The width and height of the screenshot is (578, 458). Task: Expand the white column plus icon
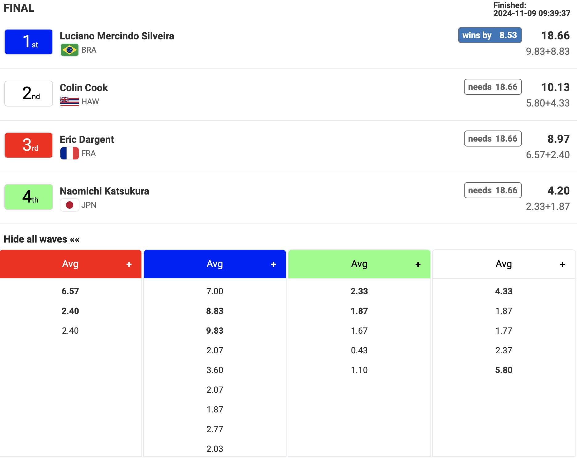point(562,264)
